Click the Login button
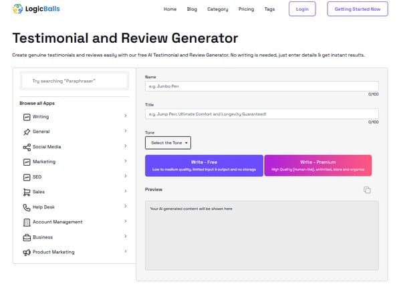The width and height of the screenshot is (401, 286). 302,9
